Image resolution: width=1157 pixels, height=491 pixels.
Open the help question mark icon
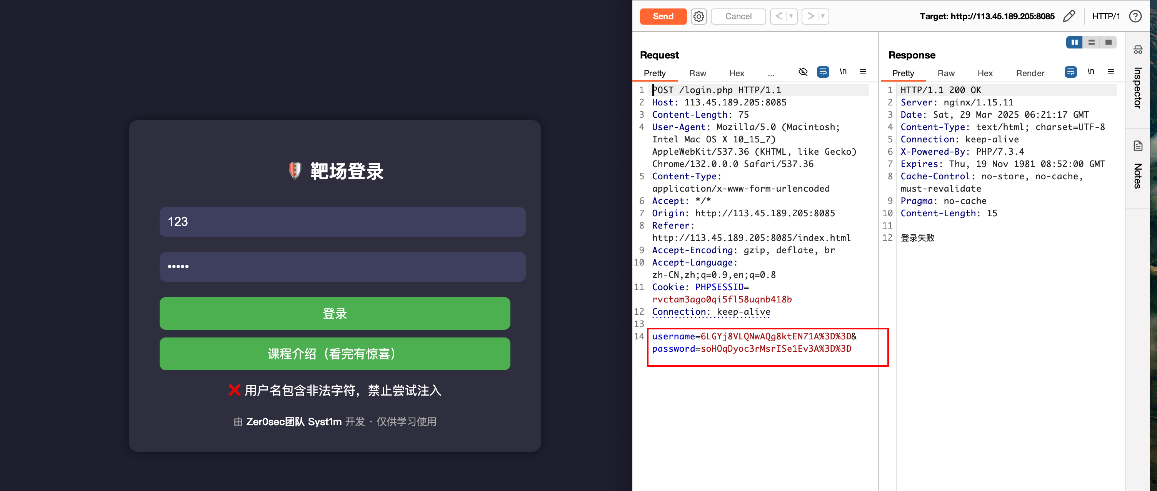tap(1135, 17)
